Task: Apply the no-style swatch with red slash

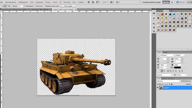Action: click(x=158, y=14)
